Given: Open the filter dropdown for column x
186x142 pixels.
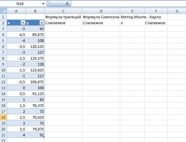Looking at the screenshot, I should pos(23,23).
